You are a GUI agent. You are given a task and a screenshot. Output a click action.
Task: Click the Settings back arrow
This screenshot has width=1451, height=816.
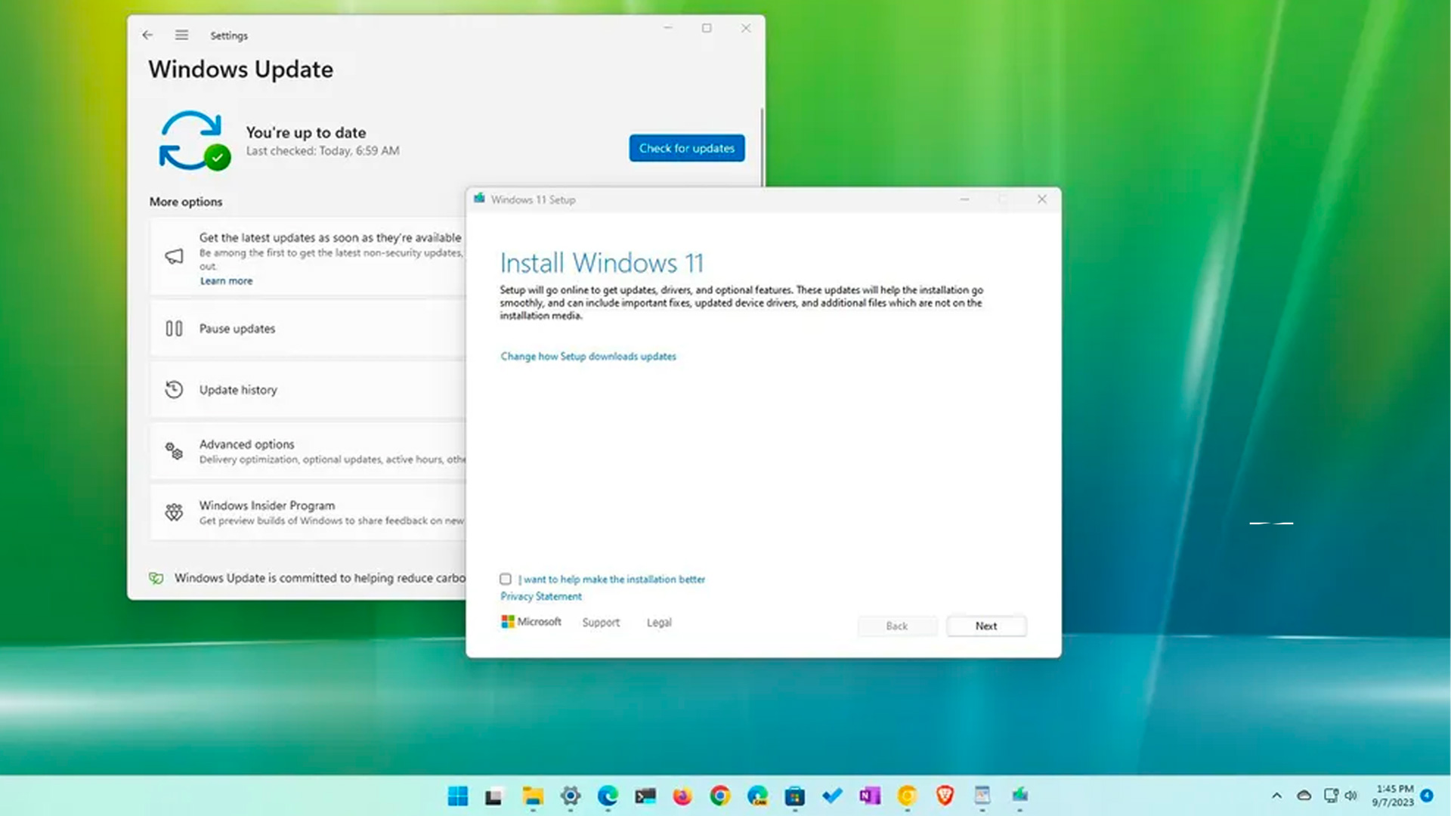point(147,35)
